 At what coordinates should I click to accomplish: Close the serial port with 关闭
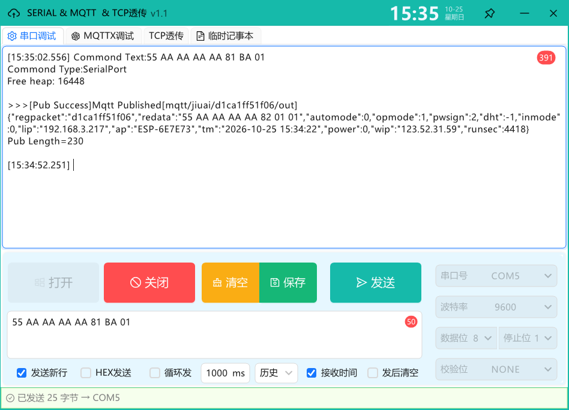click(149, 282)
